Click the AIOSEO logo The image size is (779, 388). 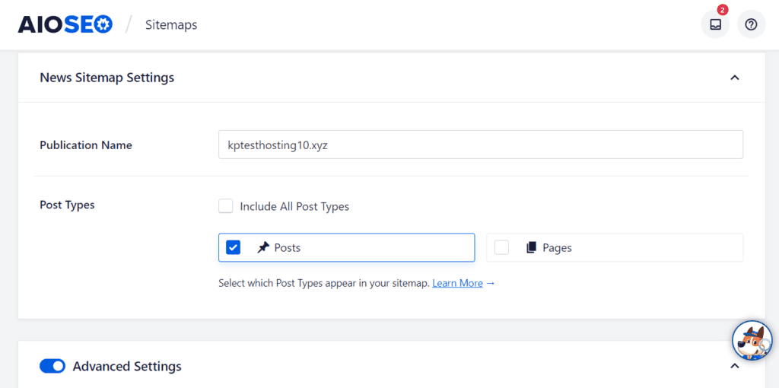pos(65,24)
